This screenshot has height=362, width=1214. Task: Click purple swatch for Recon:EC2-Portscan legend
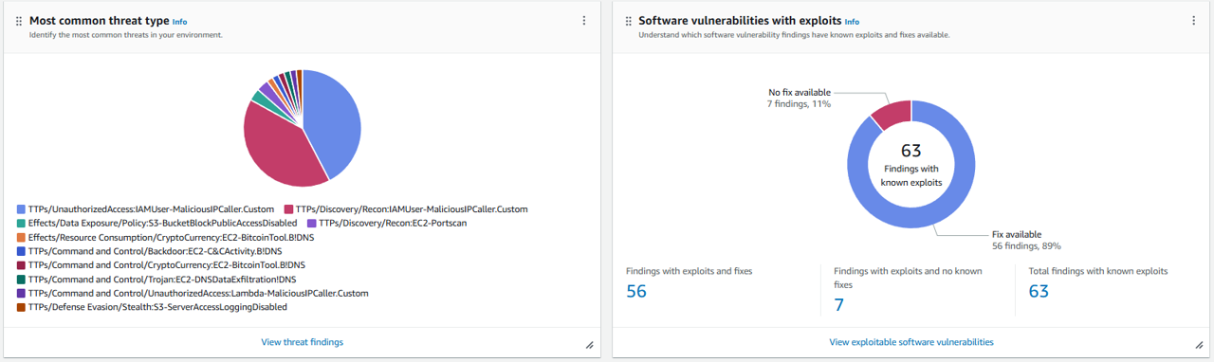point(311,223)
